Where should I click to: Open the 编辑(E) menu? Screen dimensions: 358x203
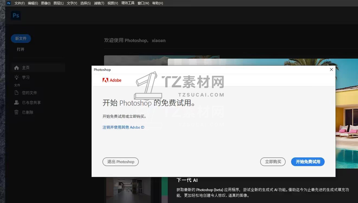33,3
